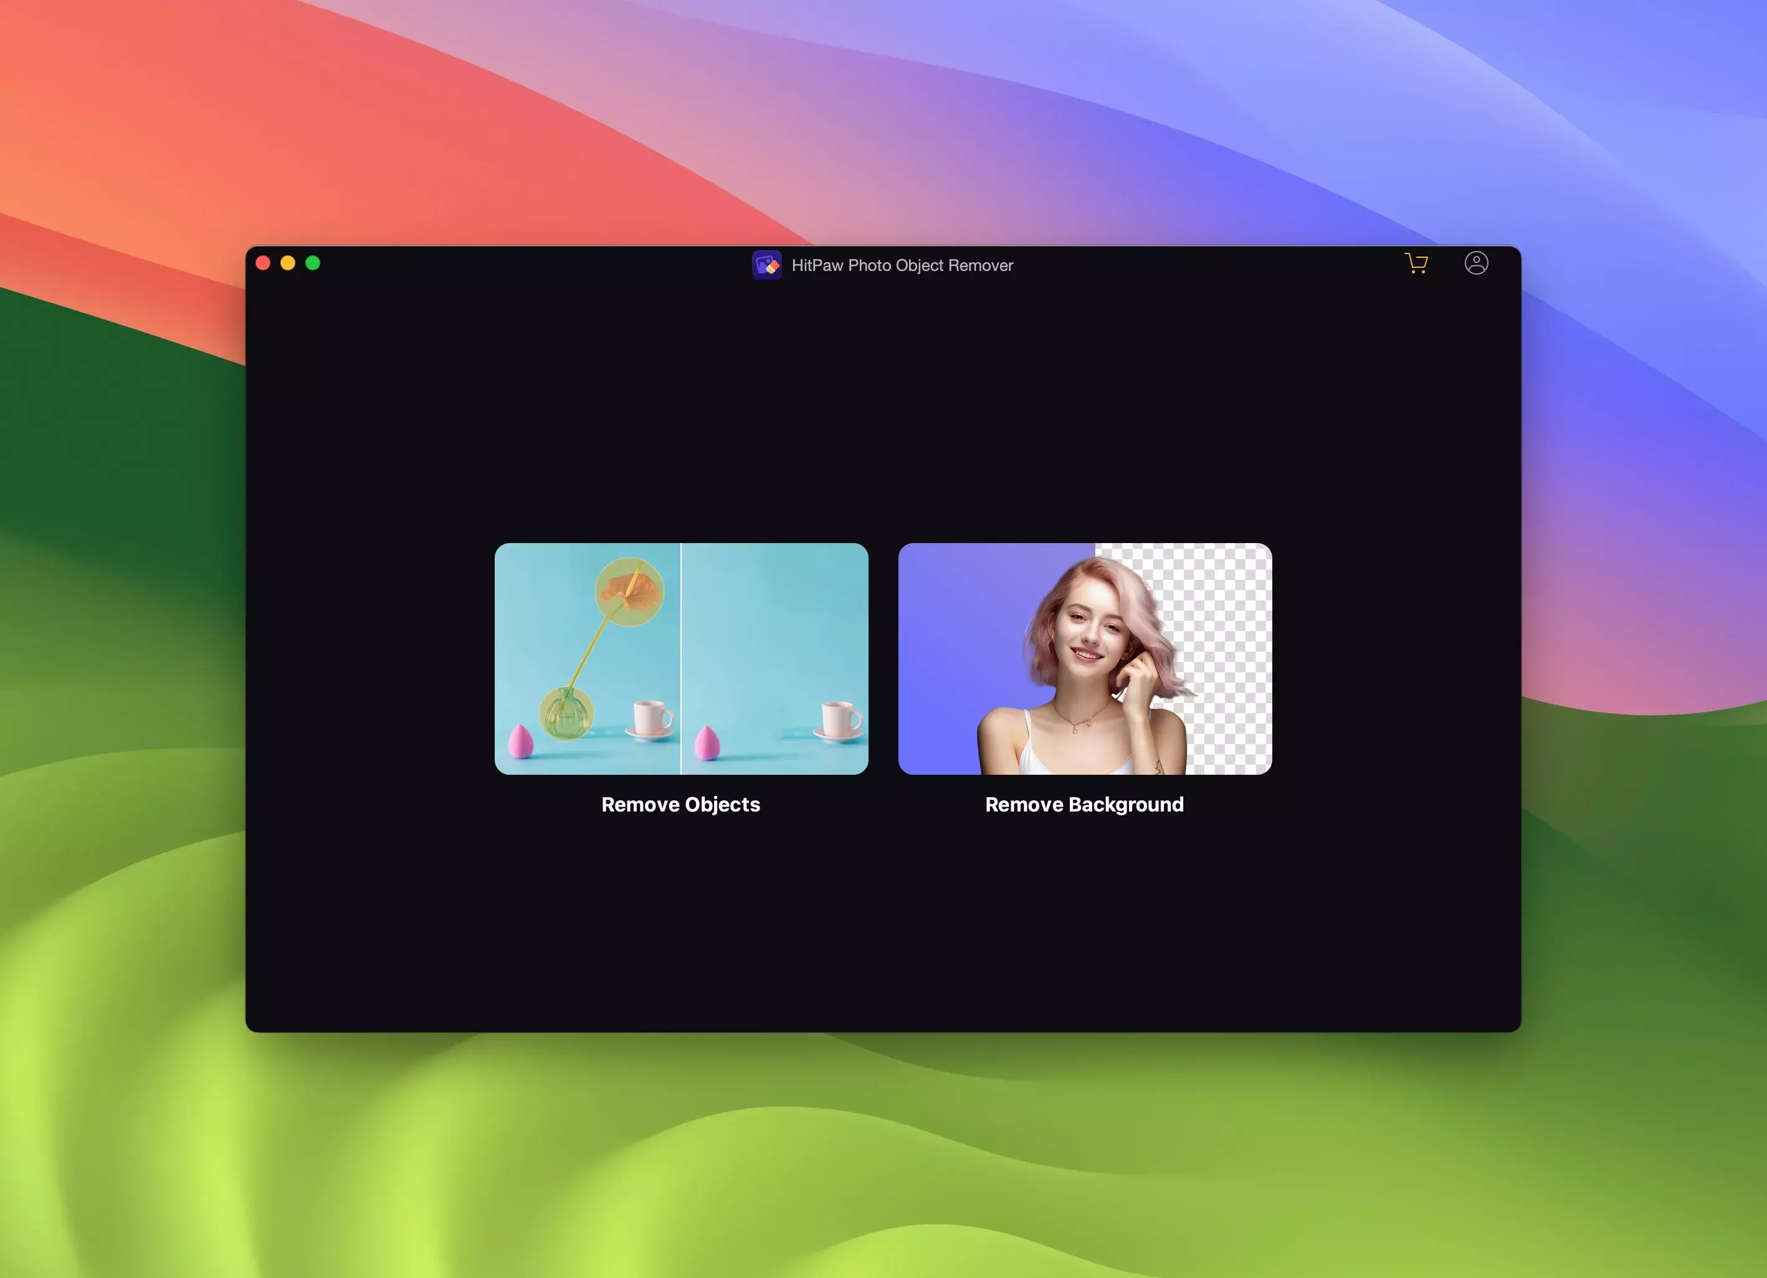
Task: Open the user account profile icon
Action: pos(1475,263)
